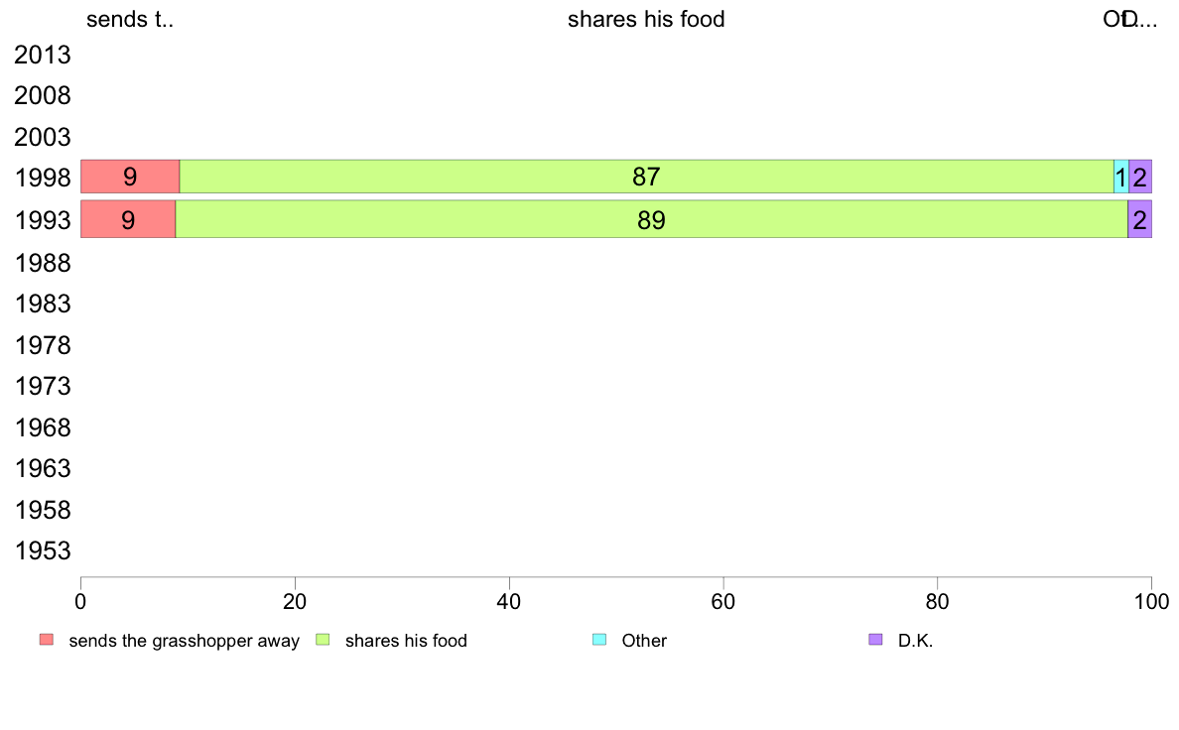Click the 1998 cyan 'Other' segment showing 1
1179x730 pixels.
[1121, 177]
